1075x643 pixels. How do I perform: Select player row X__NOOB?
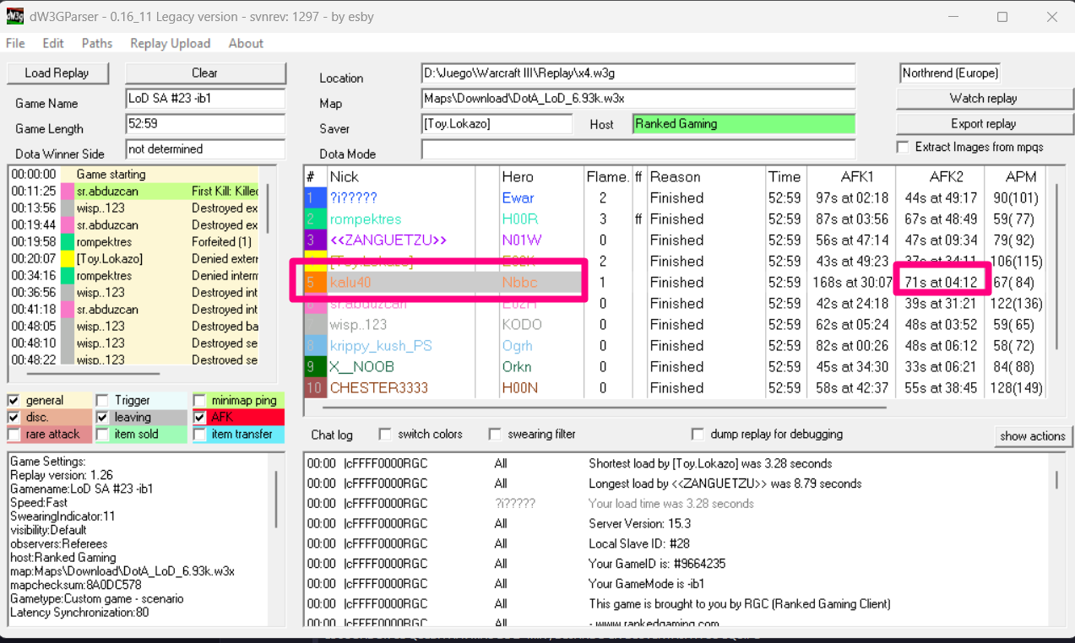click(676, 366)
